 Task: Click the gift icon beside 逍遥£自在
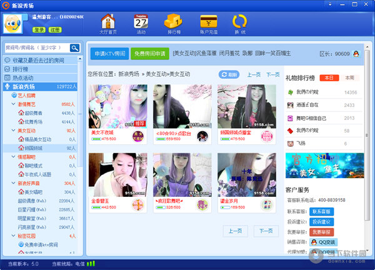291,105
